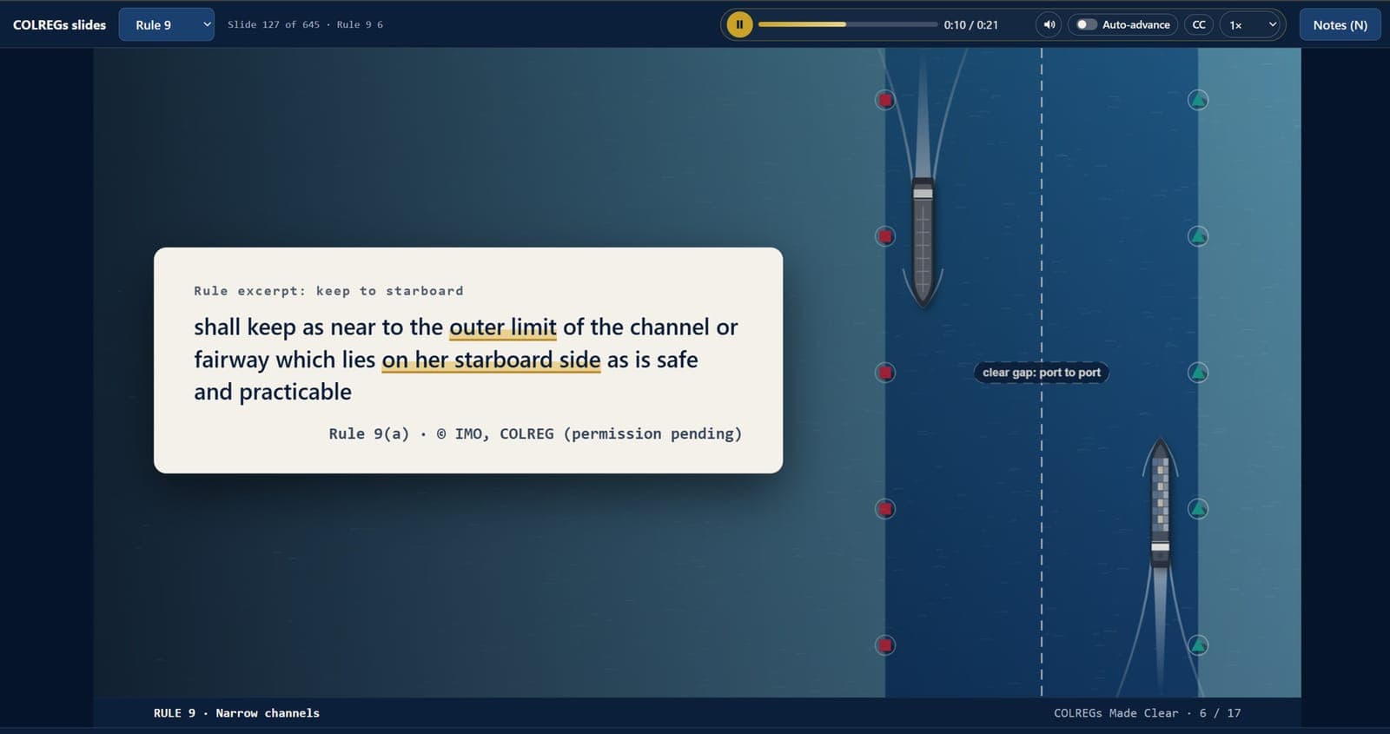This screenshot has width=1390, height=734.
Task: Open the Notes (N) panel
Action: click(1340, 24)
